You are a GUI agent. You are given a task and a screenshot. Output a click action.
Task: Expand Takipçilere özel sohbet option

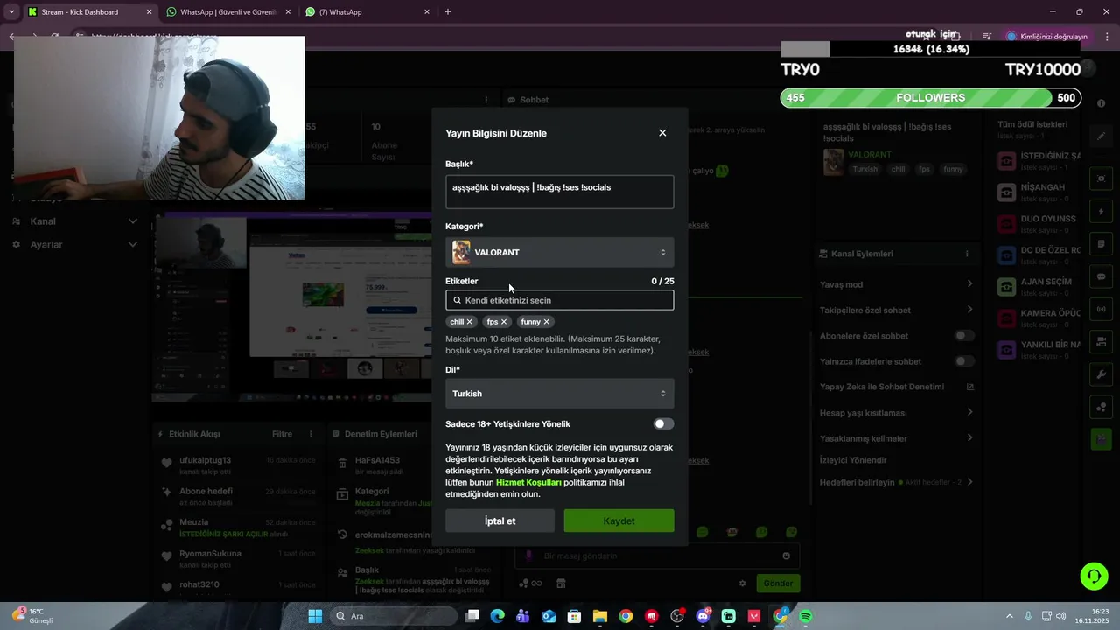pyautogui.click(x=969, y=310)
